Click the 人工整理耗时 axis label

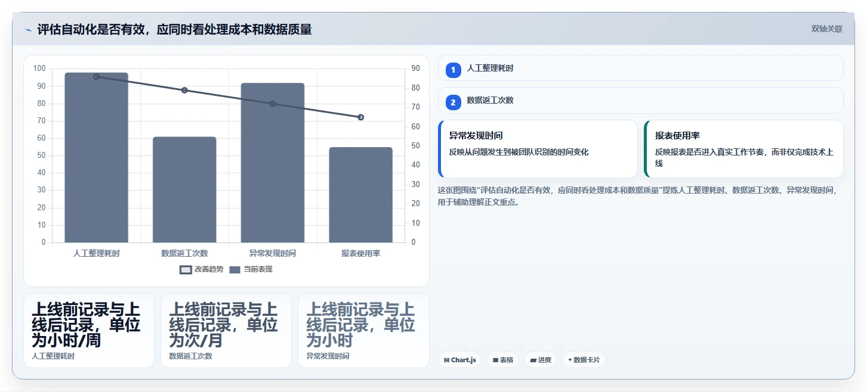point(97,253)
